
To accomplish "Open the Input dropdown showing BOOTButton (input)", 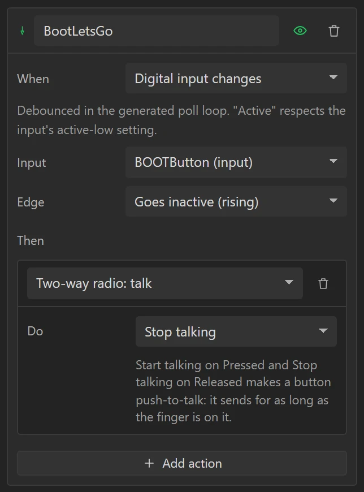I will coord(236,162).
